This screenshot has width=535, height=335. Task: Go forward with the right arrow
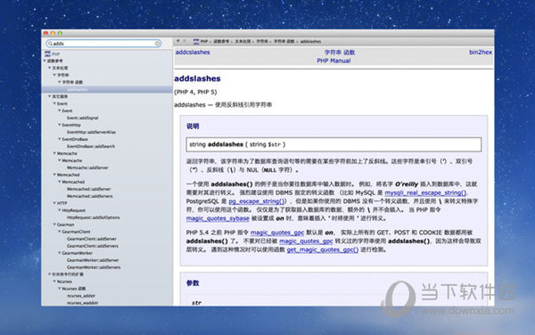[185, 41]
